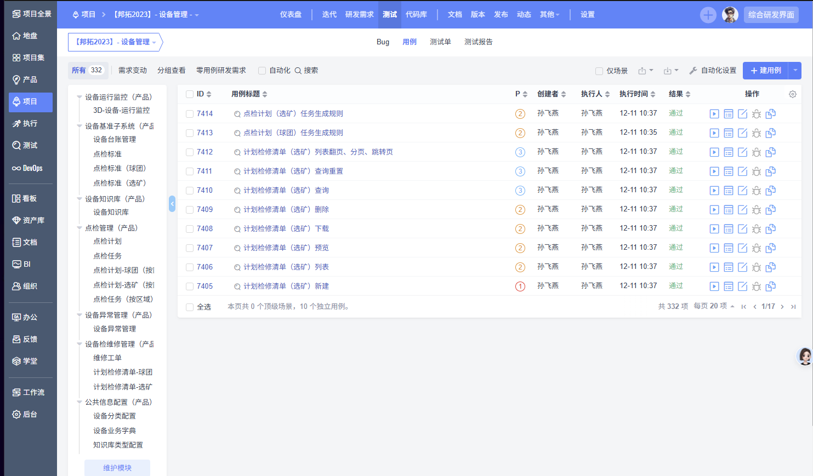Viewport: 813px width, 476px height.
Task: Jump to the last page in pagination
Action: (x=793, y=307)
